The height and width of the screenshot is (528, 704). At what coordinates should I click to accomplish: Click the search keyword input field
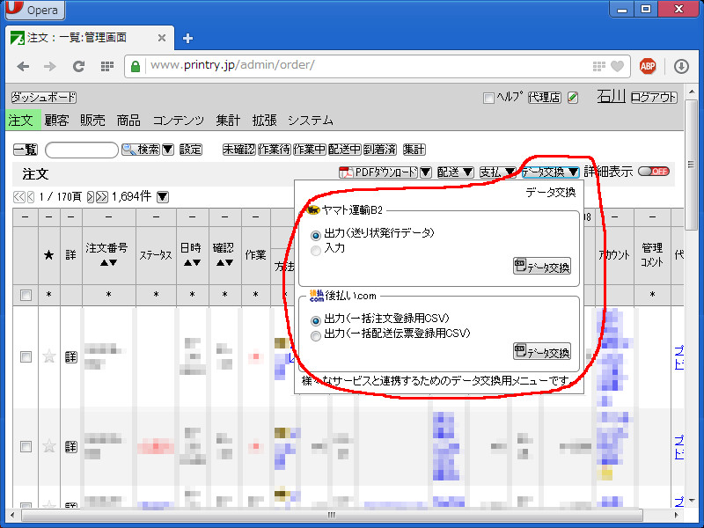[81, 150]
